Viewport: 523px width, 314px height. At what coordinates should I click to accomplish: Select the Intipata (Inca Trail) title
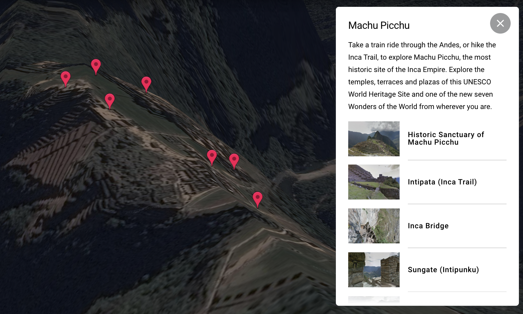click(x=442, y=182)
